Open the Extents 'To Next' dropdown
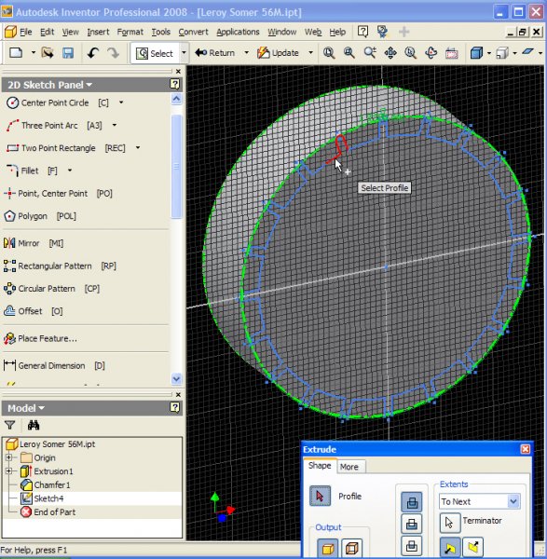 [513, 501]
